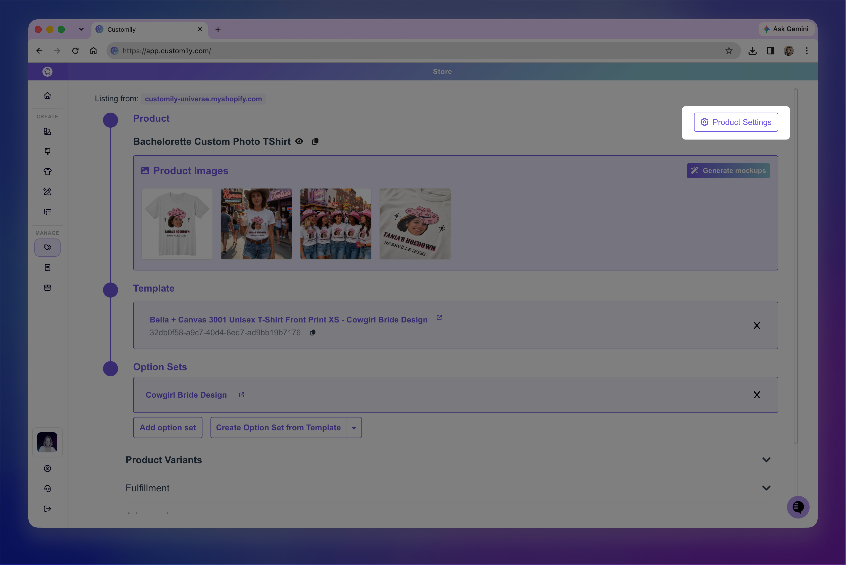Open the Bella + Canvas template external link icon
Image resolution: width=846 pixels, height=565 pixels.
click(x=439, y=317)
